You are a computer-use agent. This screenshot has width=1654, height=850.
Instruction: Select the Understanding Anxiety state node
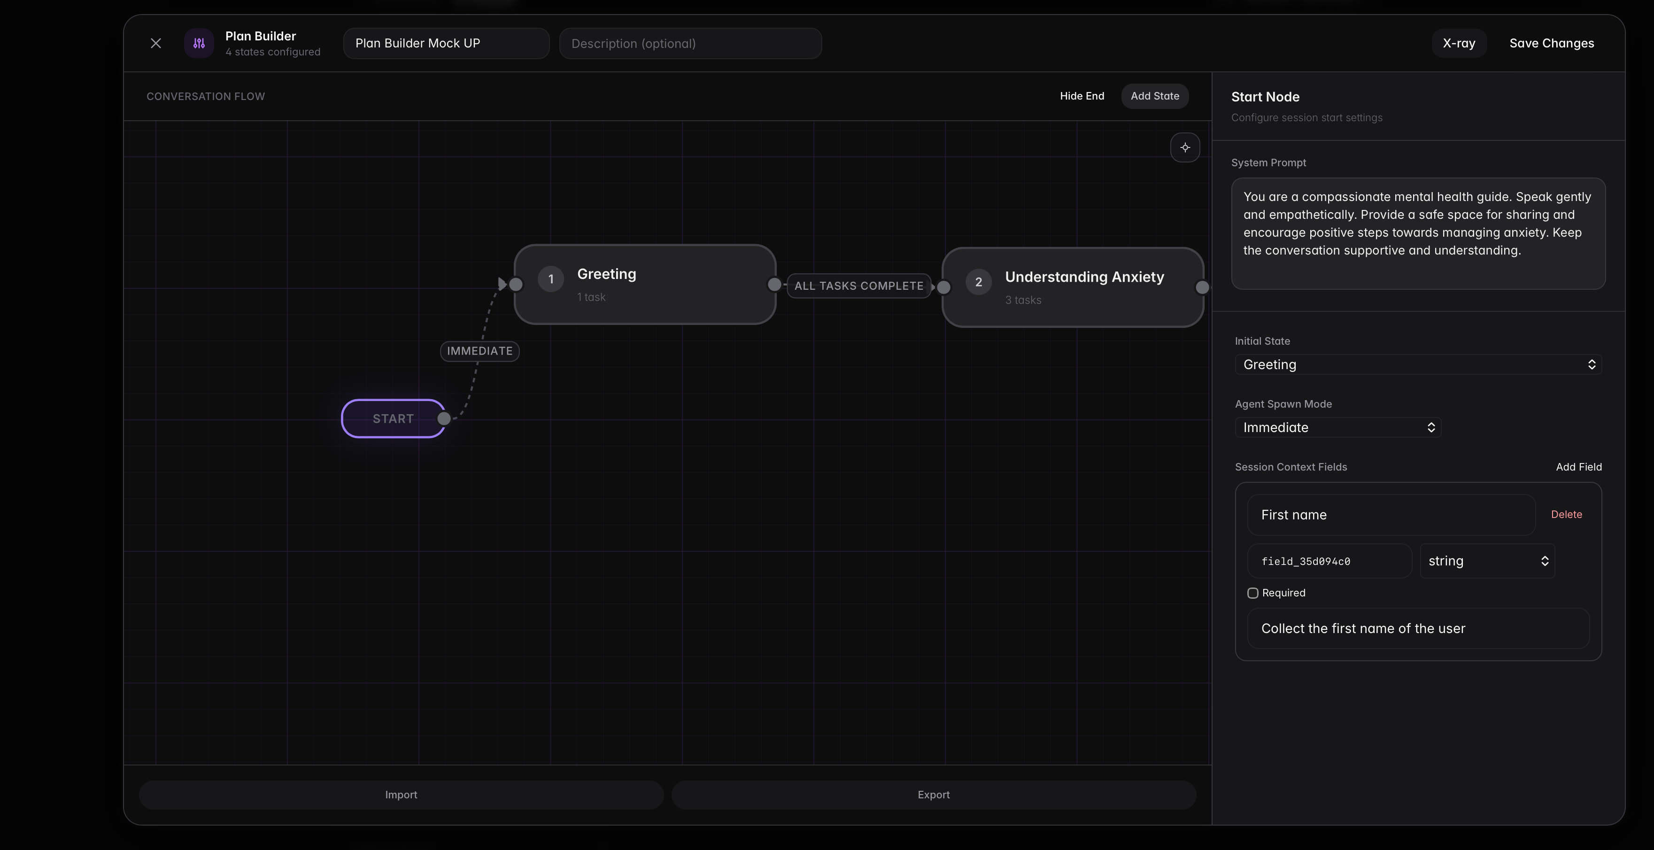point(1072,287)
